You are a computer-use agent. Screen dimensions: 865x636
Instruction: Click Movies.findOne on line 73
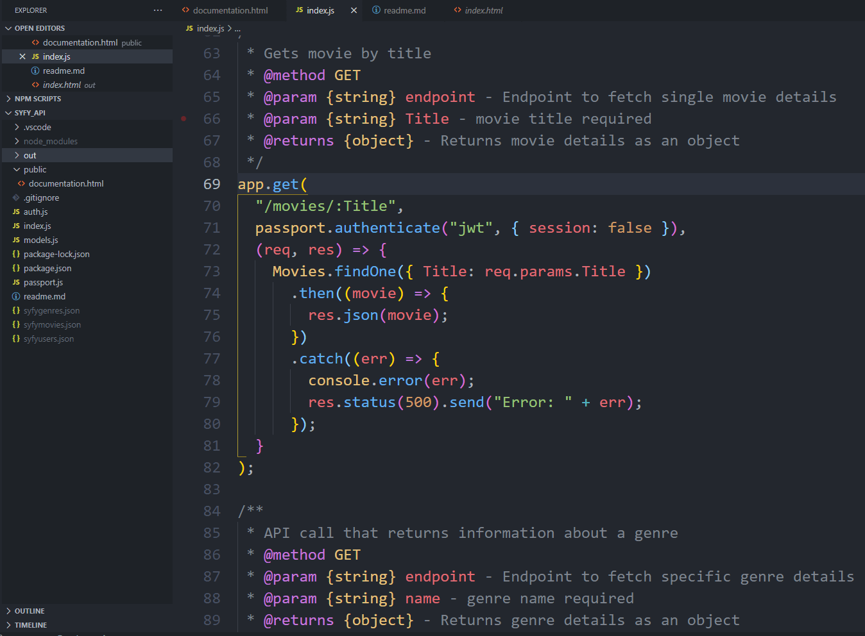(x=334, y=271)
